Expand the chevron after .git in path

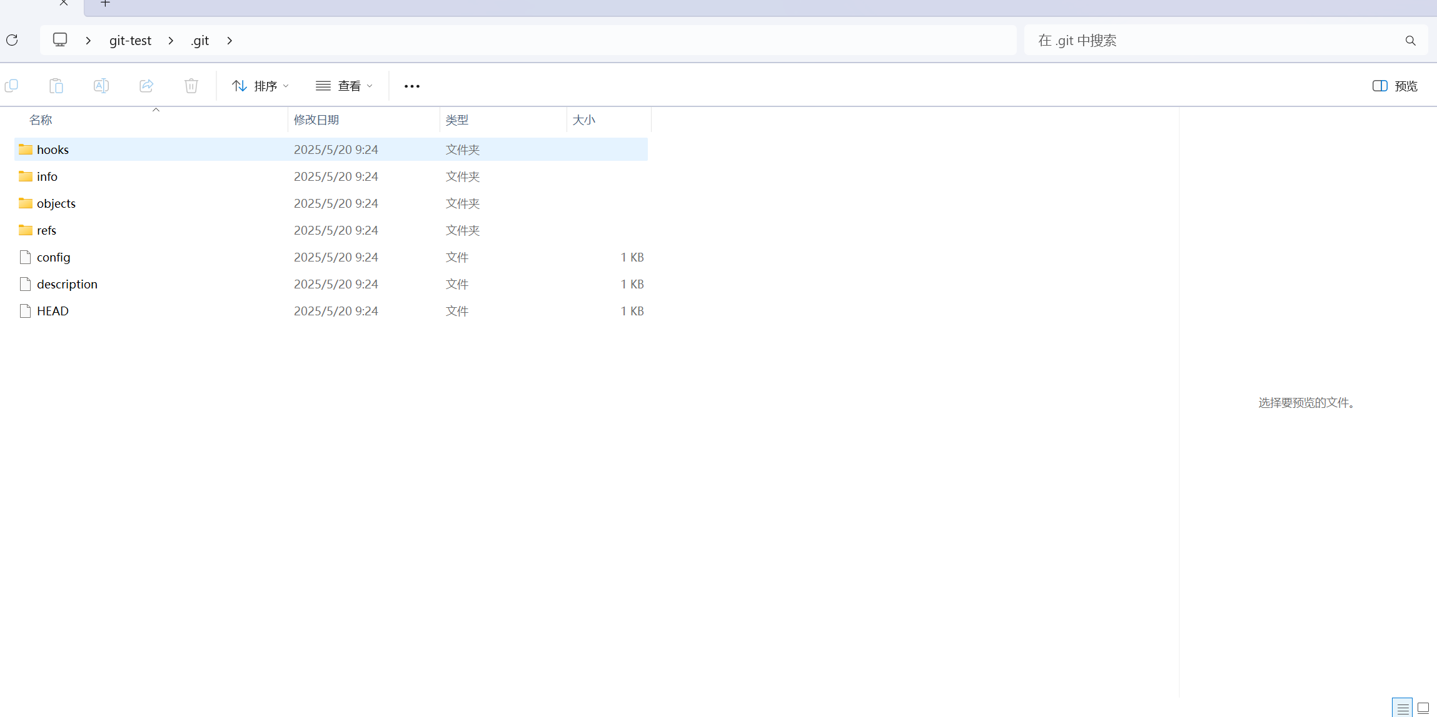click(x=229, y=41)
